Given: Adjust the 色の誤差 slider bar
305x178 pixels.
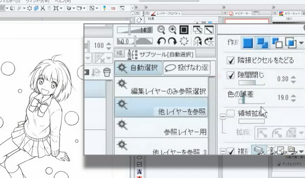Looking at the screenshot, I should pos(252,101).
